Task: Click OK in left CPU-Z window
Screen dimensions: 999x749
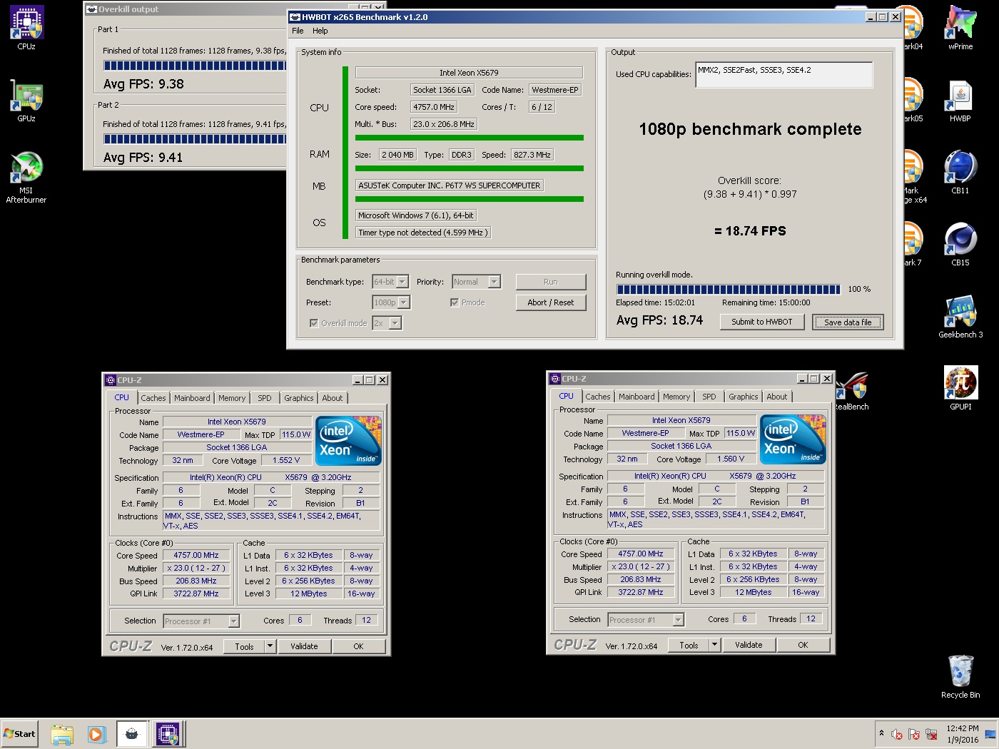Action: click(358, 646)
